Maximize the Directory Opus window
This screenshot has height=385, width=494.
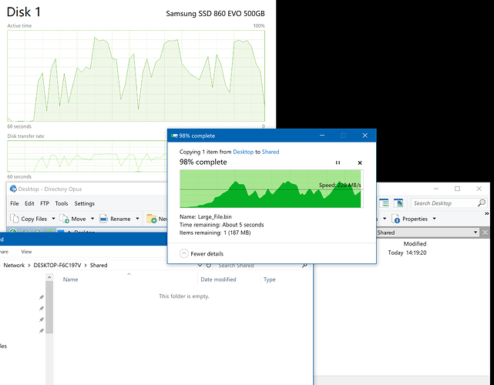point(457,189)
